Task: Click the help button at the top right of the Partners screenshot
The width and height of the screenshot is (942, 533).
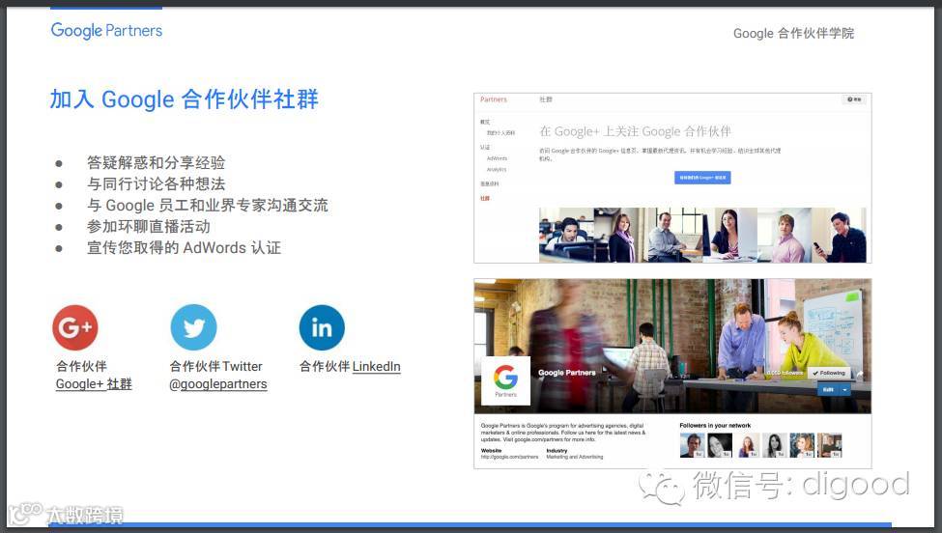Action: click(854, 99)
